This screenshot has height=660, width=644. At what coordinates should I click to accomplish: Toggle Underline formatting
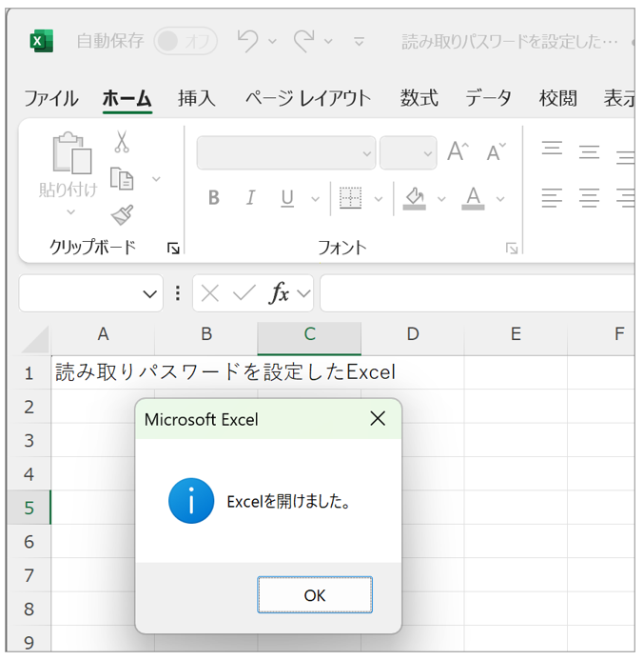click(x=287, y=198)
